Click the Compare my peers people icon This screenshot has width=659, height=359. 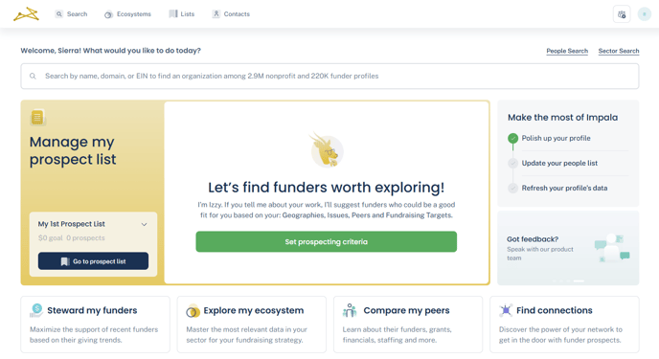pos(350,310)
